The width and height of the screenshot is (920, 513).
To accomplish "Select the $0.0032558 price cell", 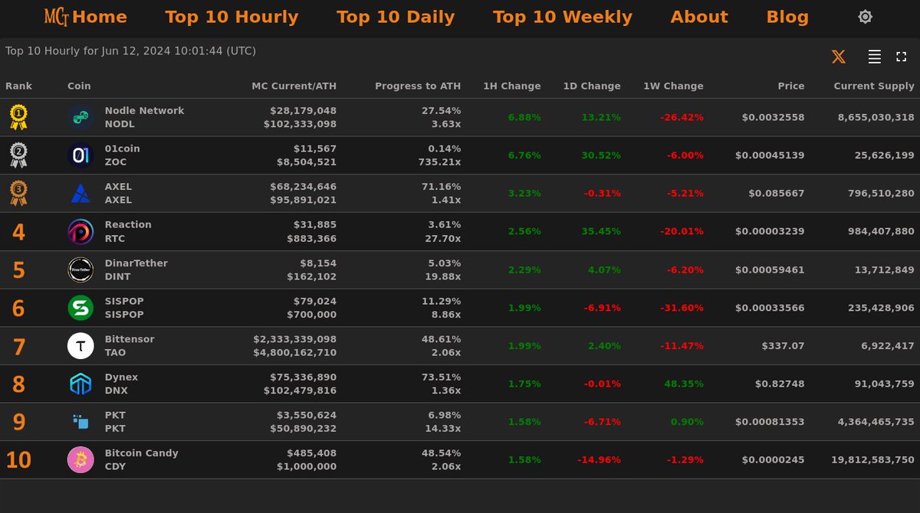I will (x=774, y=117).
